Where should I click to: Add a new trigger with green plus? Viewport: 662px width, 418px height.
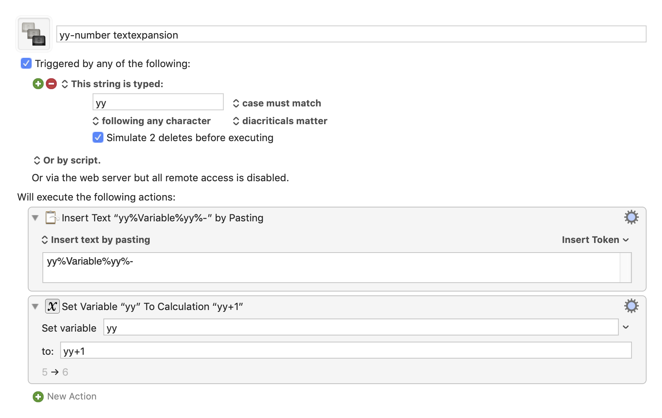(38, 84)
